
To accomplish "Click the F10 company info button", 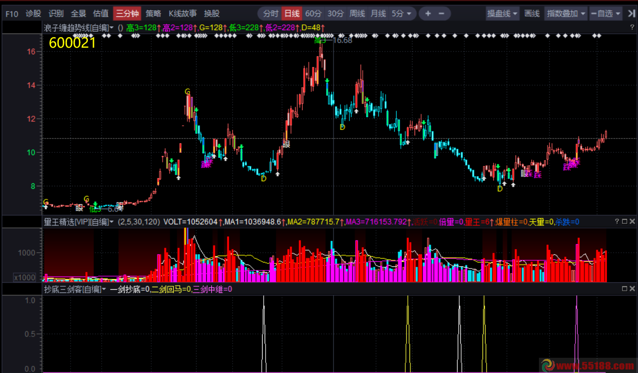I will (x=12, y=14).
